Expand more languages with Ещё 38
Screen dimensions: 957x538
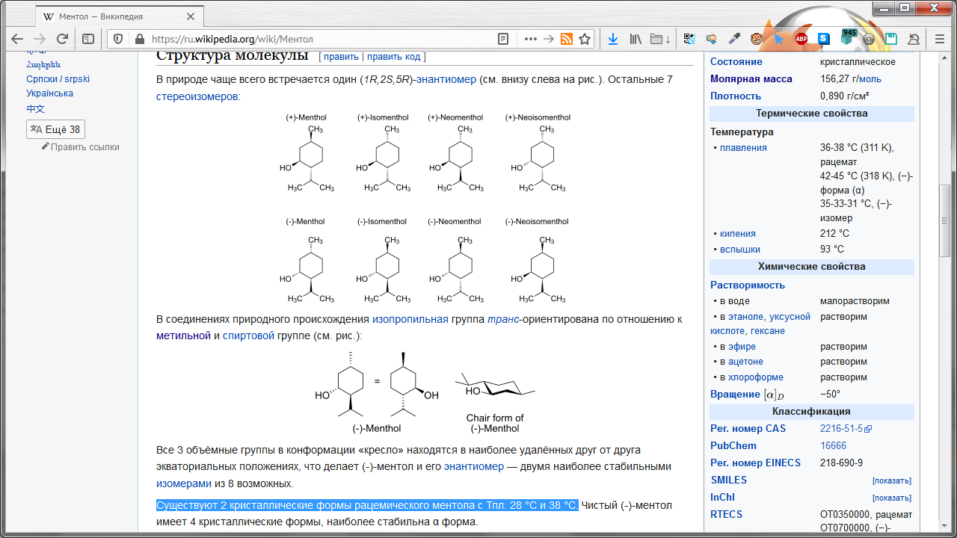click(55, 129)
